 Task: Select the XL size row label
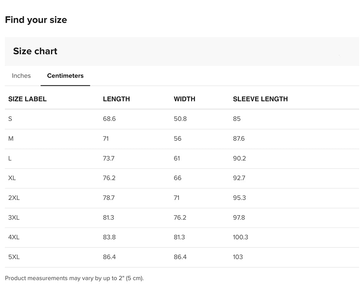pyautogui.click(x=12, y=178)
